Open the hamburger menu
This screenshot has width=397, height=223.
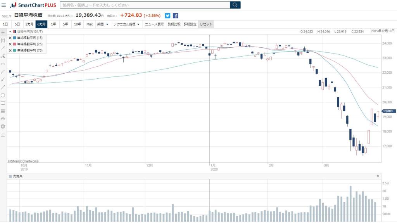pyautogui.click(x=3, y=5)
